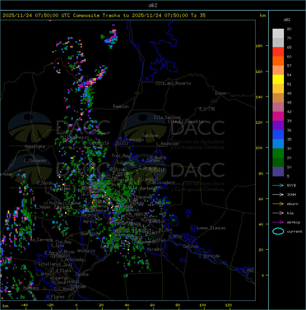Click the 'L_Asuncion' map label

pos(167,144)
